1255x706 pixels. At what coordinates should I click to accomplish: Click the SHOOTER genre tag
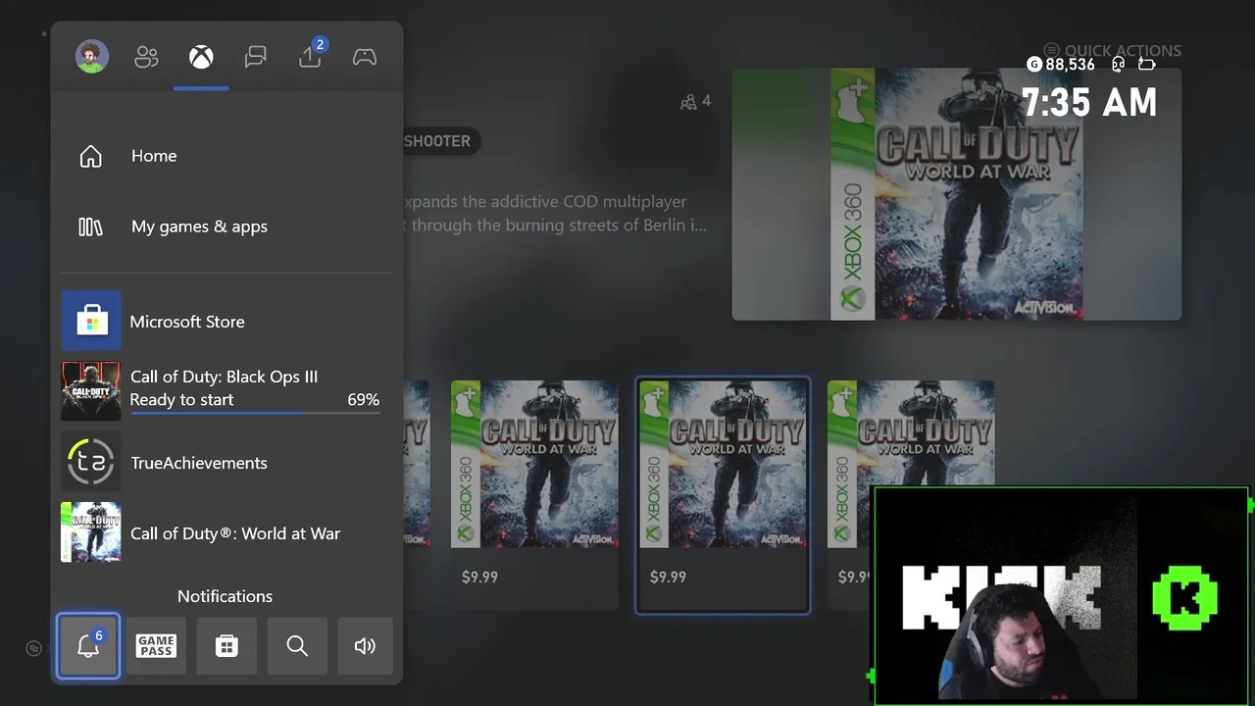coord(437,141)
